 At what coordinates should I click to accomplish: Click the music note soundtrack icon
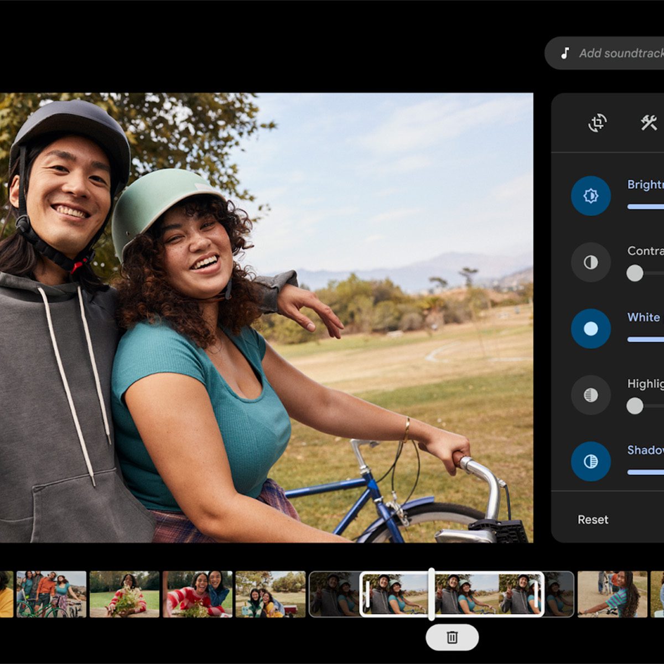[565, 53]
